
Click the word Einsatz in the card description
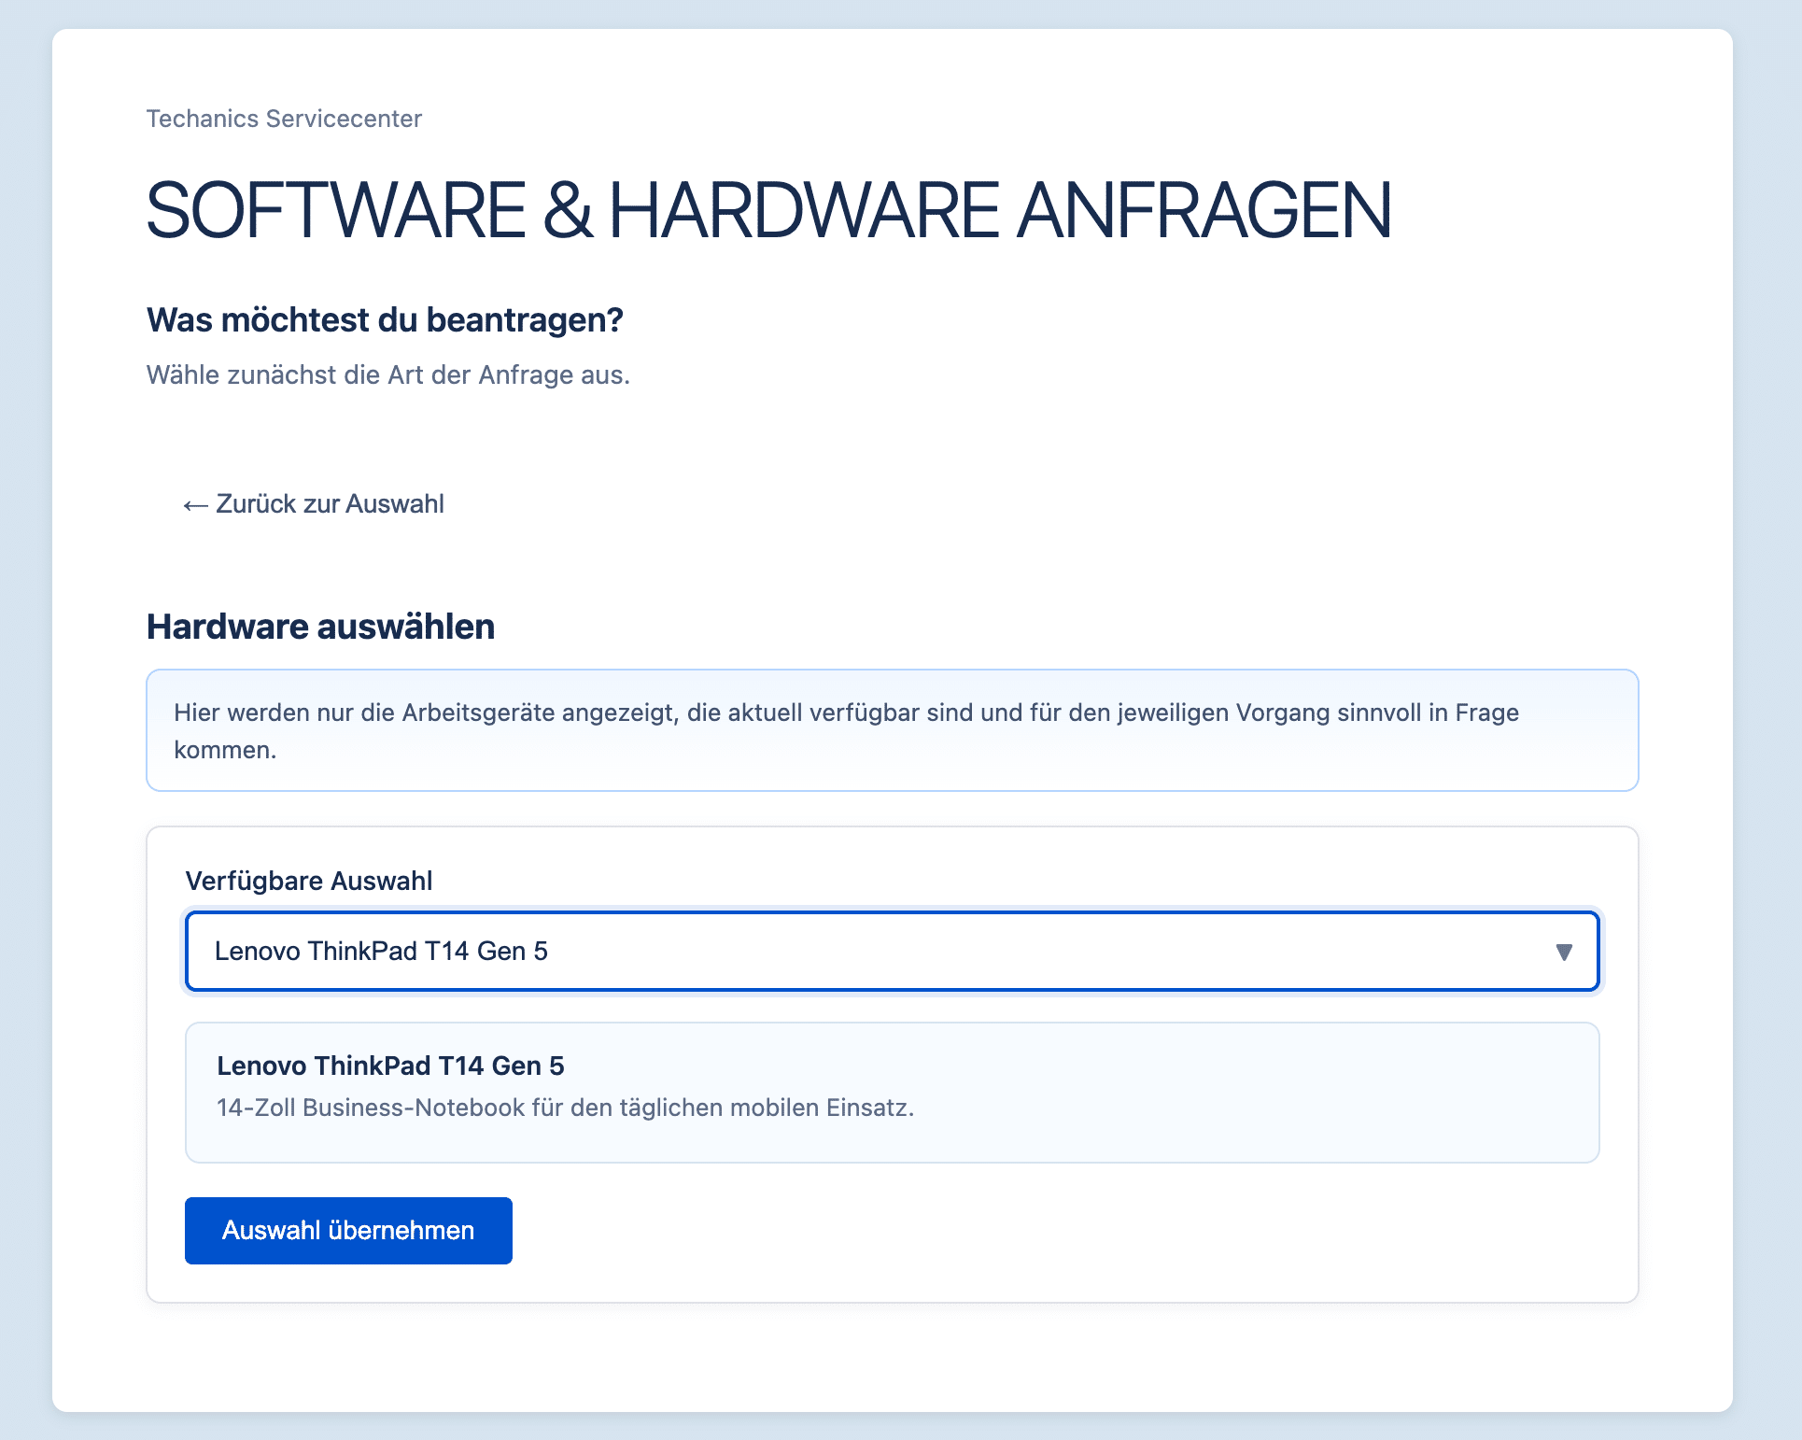point(868,1108)
